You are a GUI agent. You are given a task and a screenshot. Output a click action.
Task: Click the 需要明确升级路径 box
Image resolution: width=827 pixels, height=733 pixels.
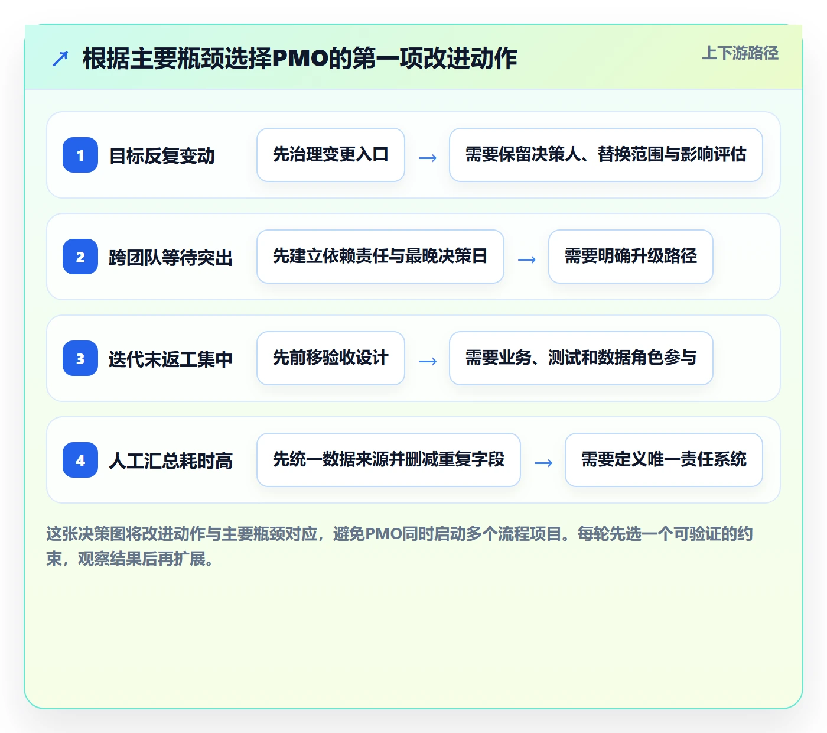click(x=631, y=257)
